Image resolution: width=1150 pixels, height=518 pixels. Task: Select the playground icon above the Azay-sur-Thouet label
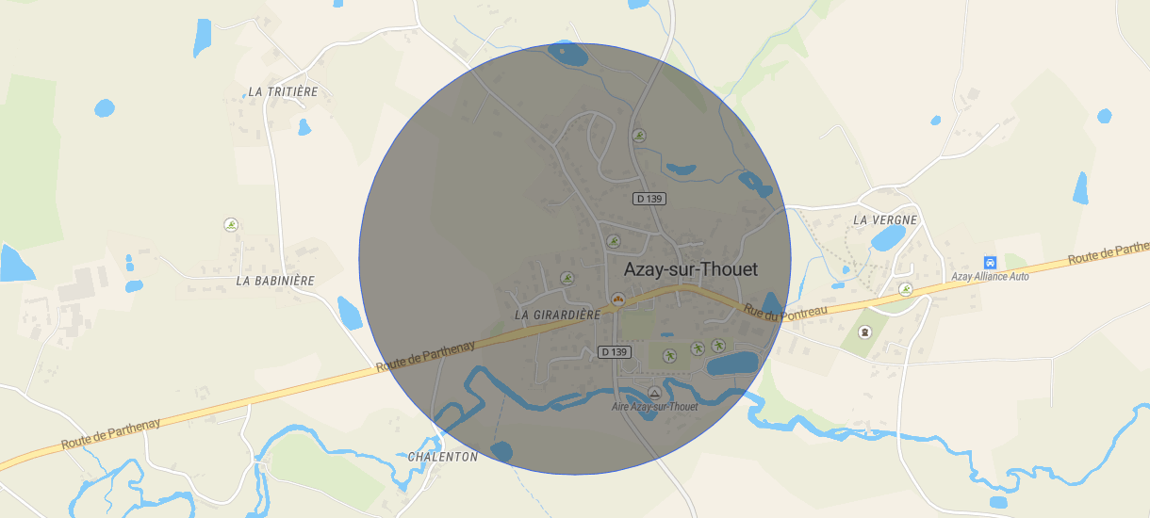(614, 241)
